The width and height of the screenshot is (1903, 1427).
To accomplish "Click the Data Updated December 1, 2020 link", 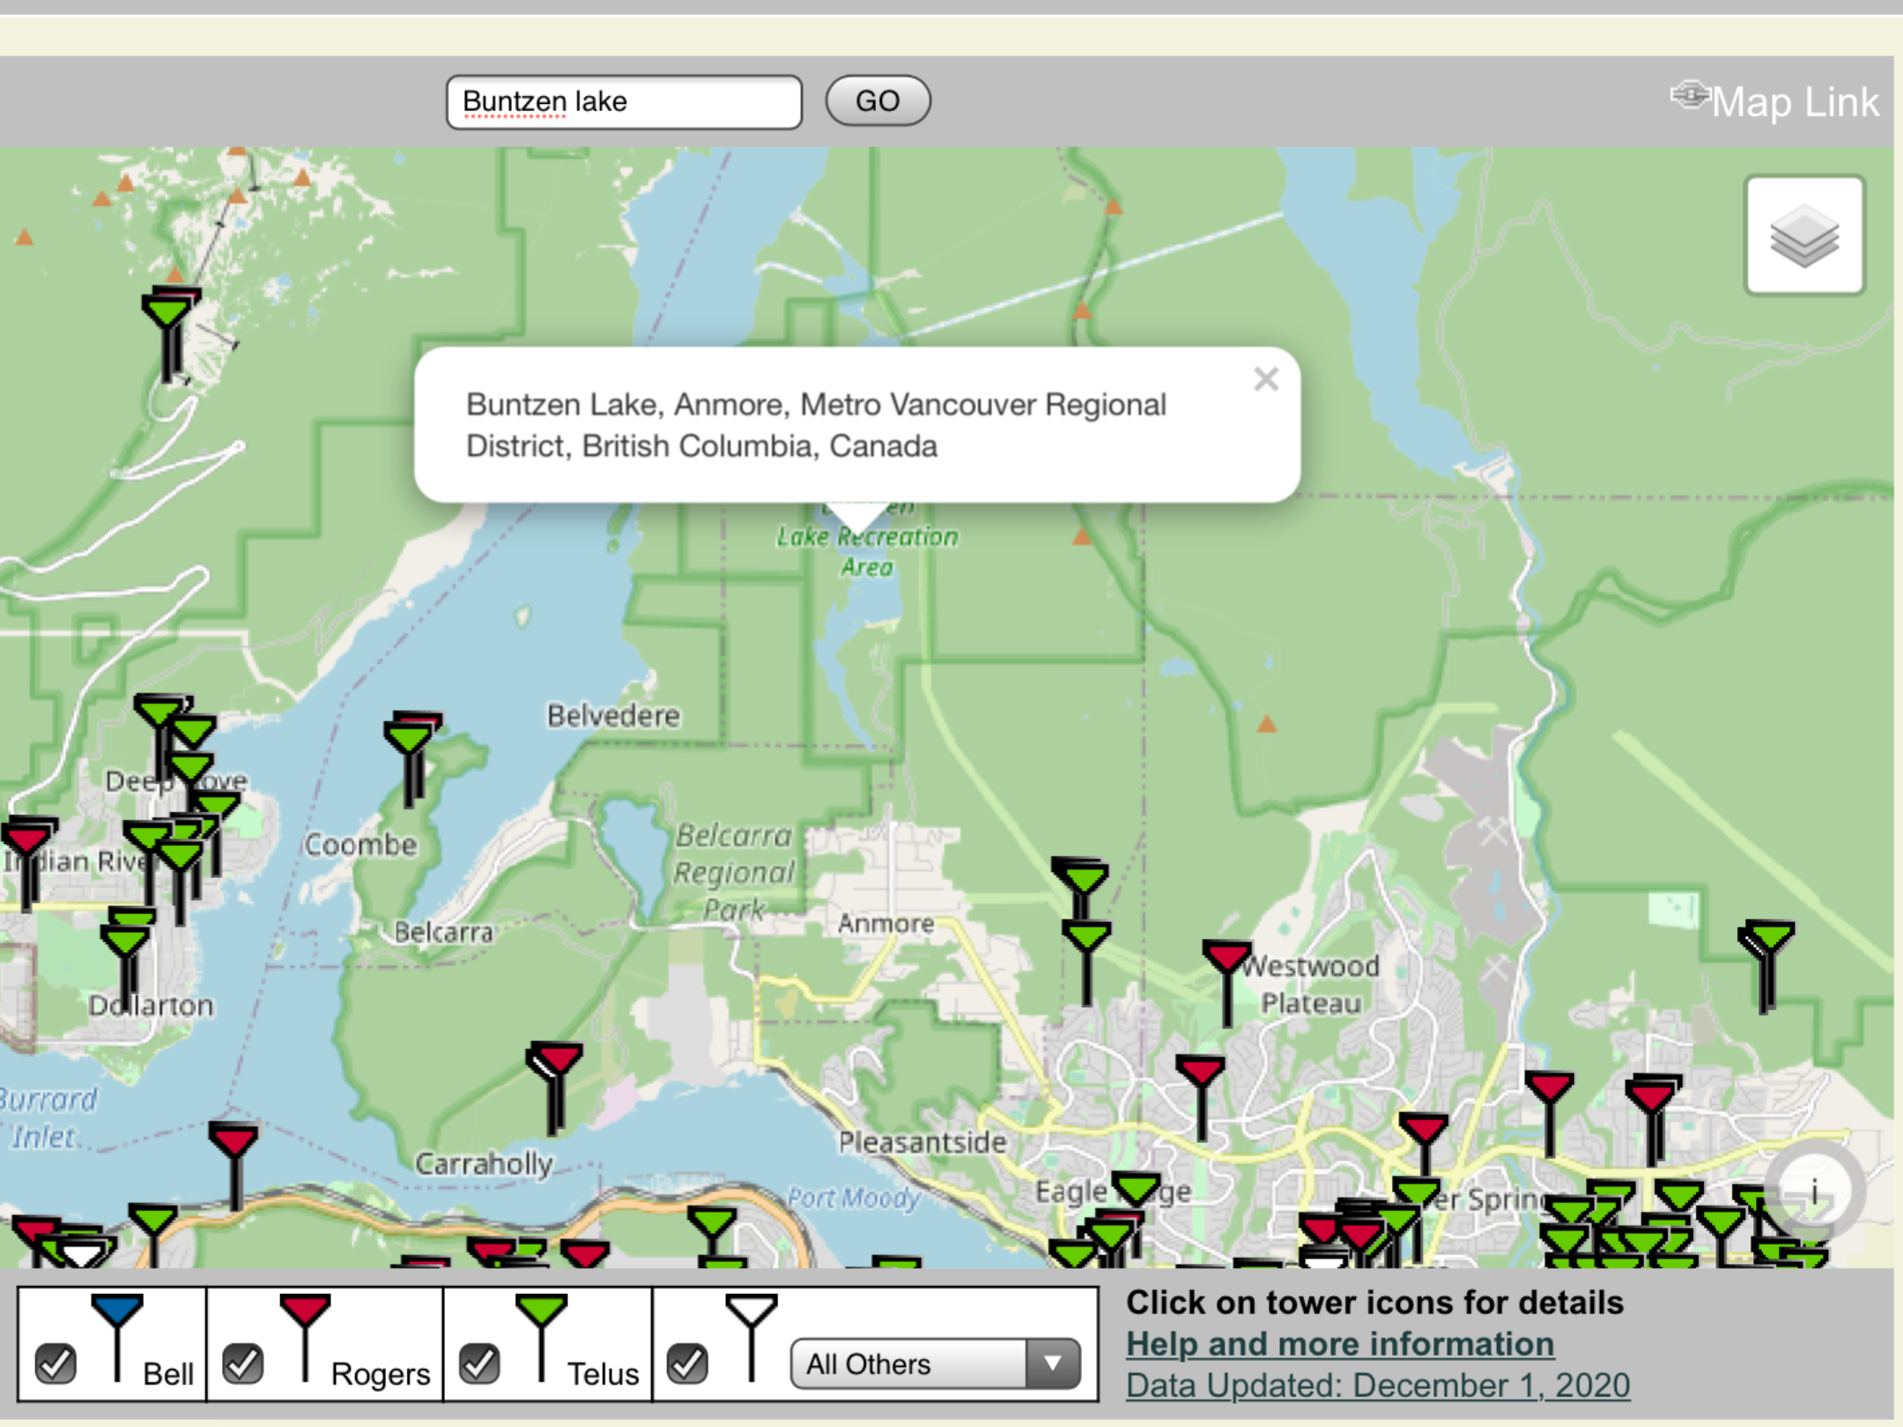I will pos(1377,1385).
